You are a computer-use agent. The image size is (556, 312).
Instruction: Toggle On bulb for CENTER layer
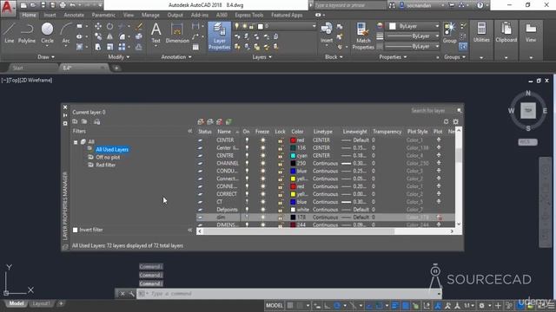[247, 140]
